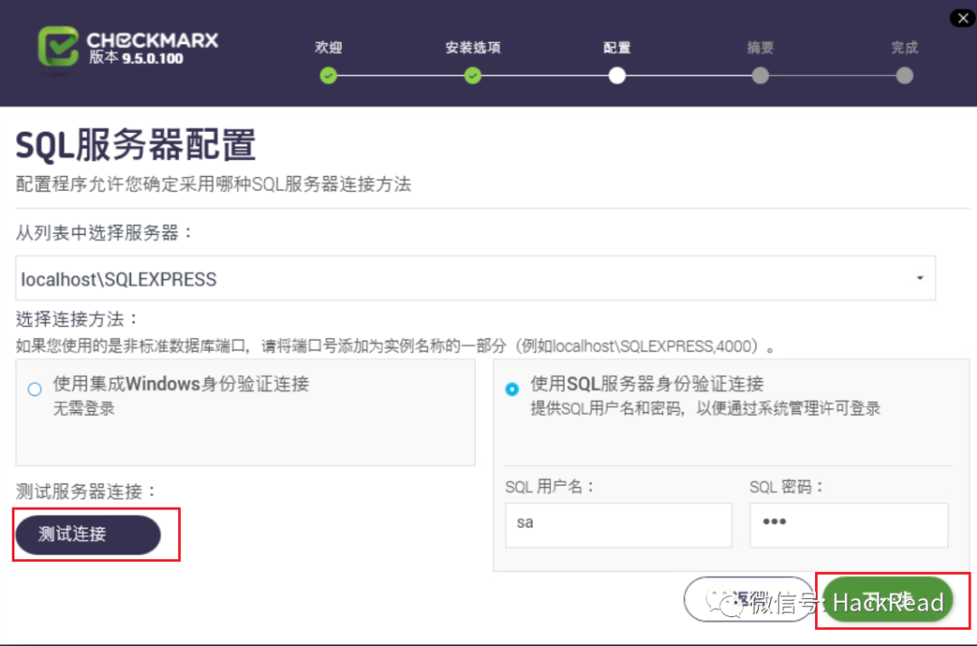Image resolution: width=977 pixels, height=646 pixels.
Task: Click the localhost\SQLEXPRESS server text
Action: coord(119,279)
